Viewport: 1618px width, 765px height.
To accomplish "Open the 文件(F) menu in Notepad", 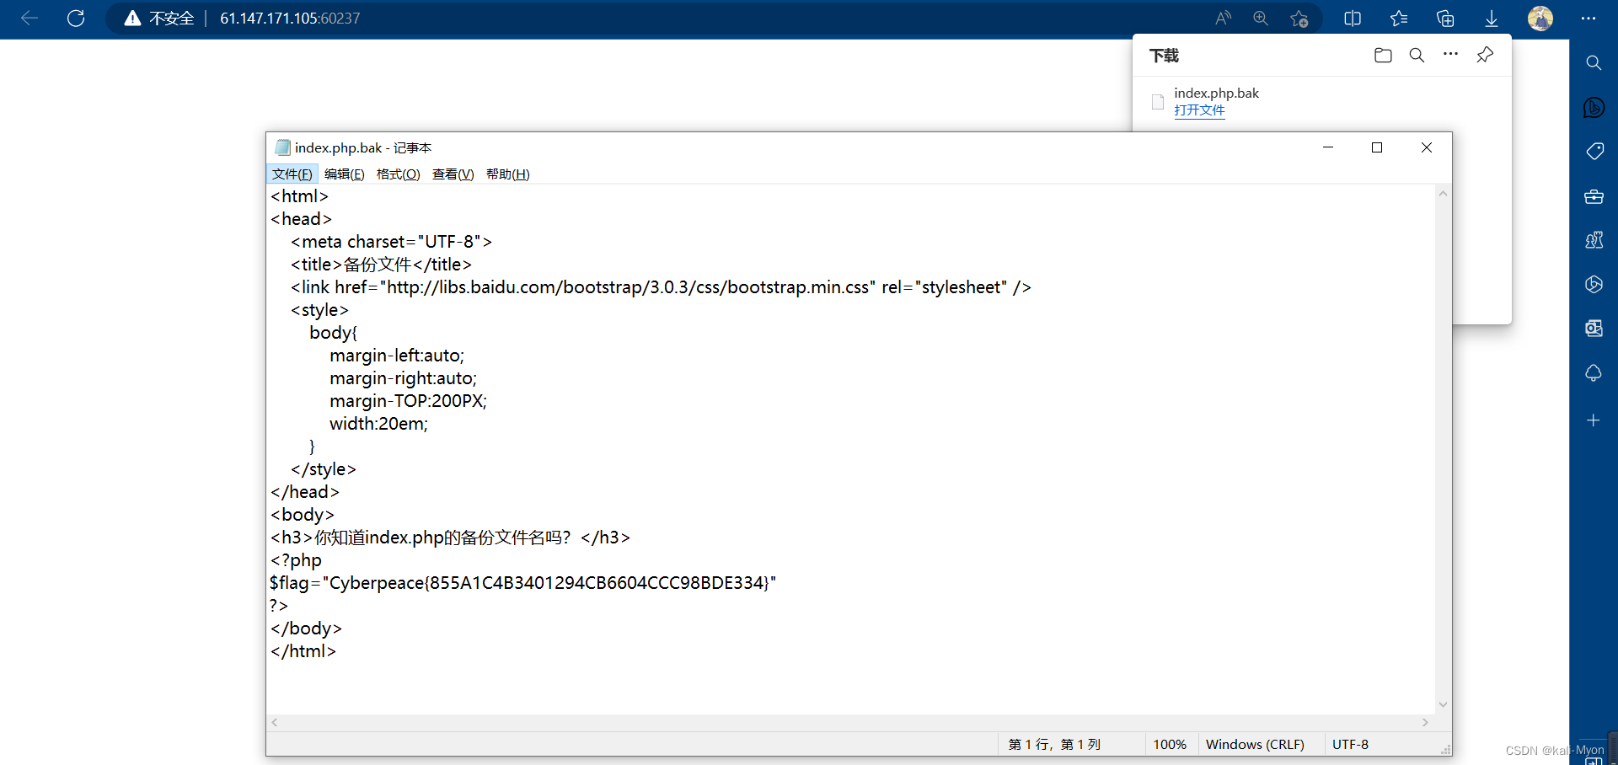I will (292, 174).
